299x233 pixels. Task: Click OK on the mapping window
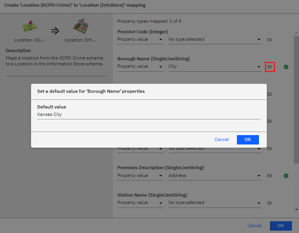coord(281,226)
